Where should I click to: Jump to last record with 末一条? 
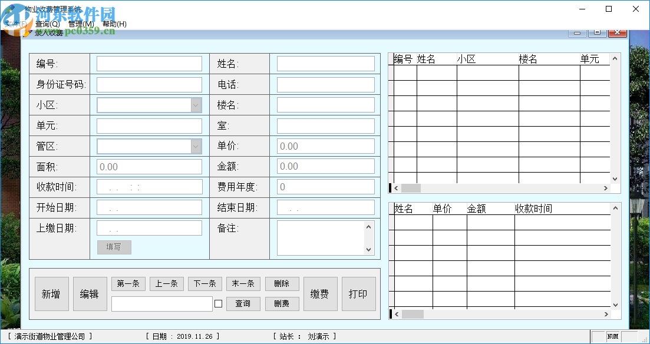[x=243, y=284]
